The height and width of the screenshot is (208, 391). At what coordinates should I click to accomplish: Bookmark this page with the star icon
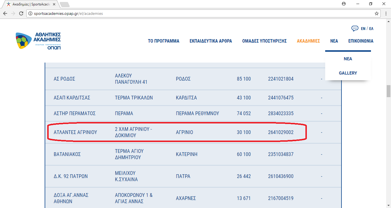tap(377, 13)
